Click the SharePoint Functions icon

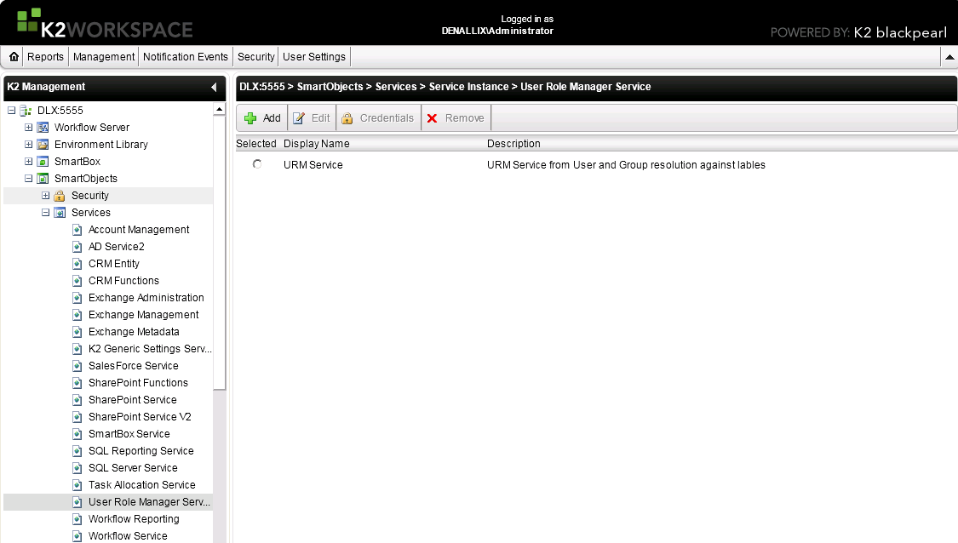[77, 384]
